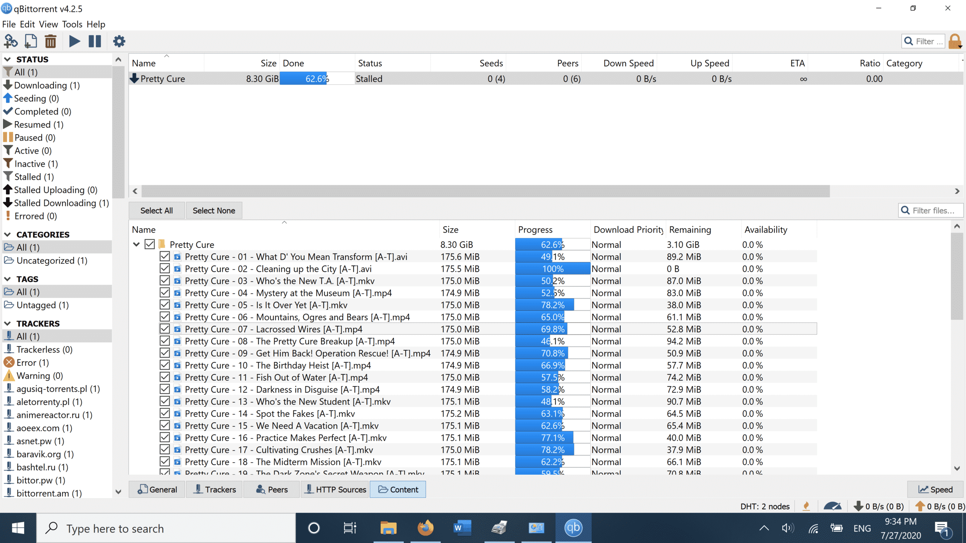Screen dimensions: 966x543
Task: Uncheck the Pretty Cure folder checkbox
Action: (x=150, y=244)
